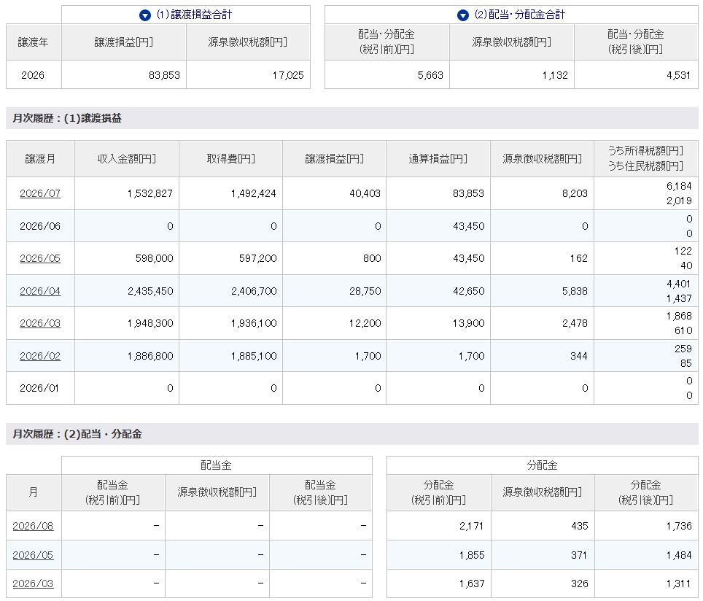Viewport: 703px width, 601px height.
Task: Select the 2026/03 withholding tax 2,478
Action: (x=575, y=323)
